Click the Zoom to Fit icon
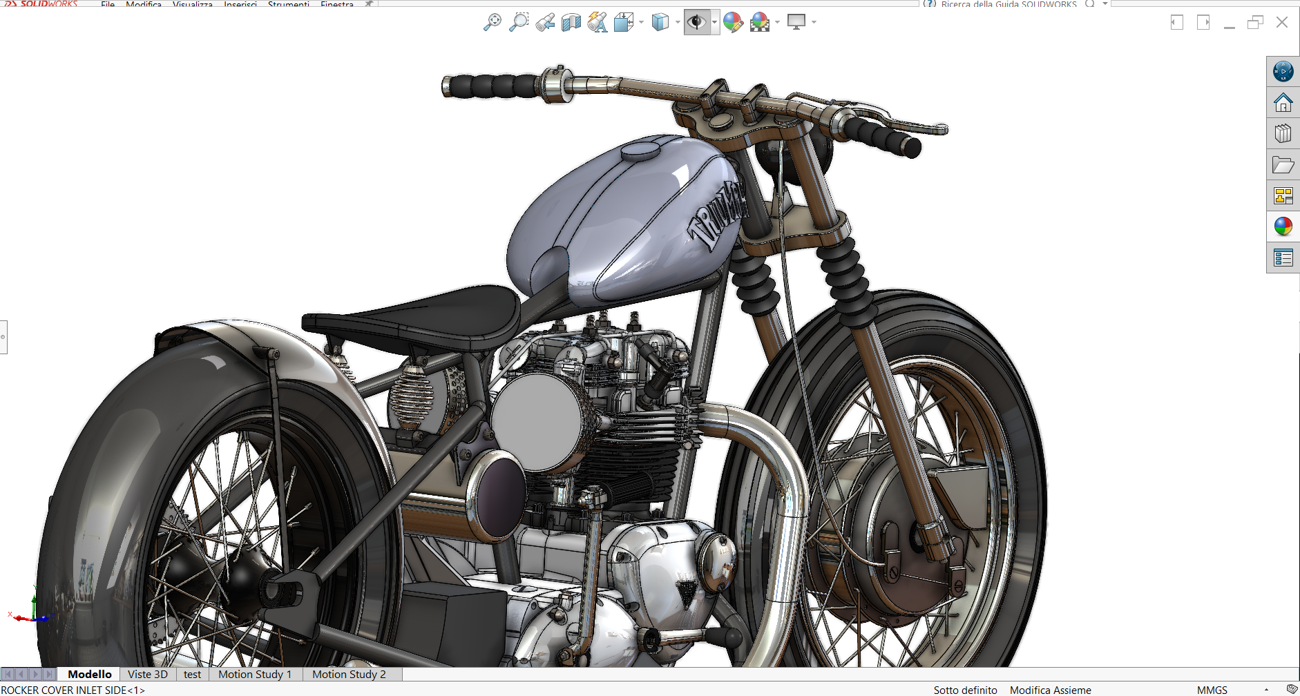 tap(492, 22)
